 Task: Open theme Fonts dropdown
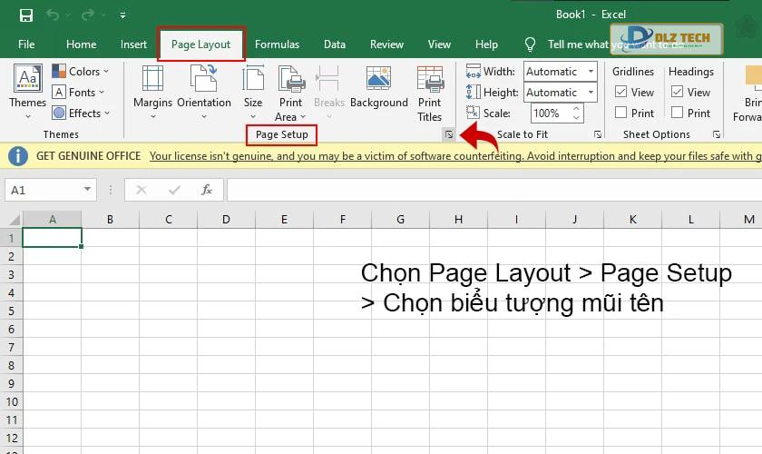pos(79,92)
